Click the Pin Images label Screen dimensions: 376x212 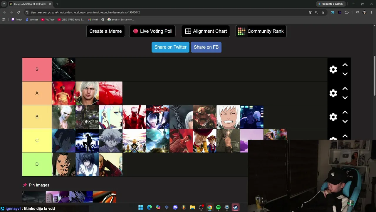pyautogui.click(x=39, y=185)
